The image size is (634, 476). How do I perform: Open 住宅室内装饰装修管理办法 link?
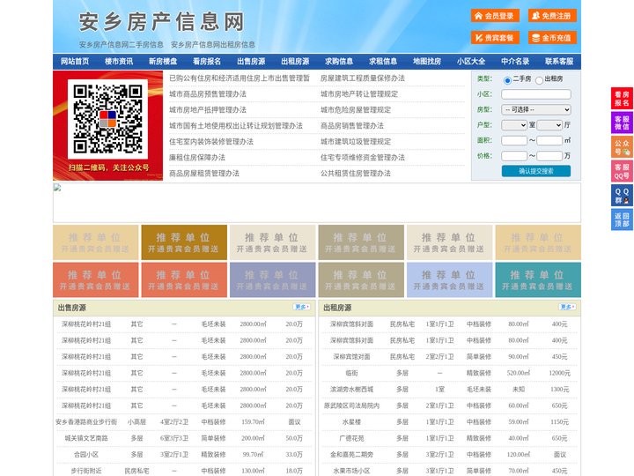pos(211,142)
